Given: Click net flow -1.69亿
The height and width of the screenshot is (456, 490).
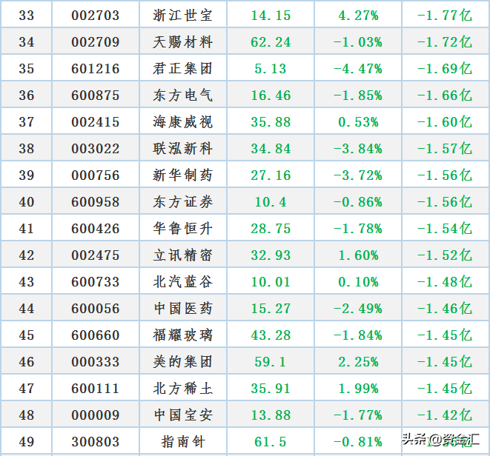Looking at the screenshot, I should (x=445, y=69).
